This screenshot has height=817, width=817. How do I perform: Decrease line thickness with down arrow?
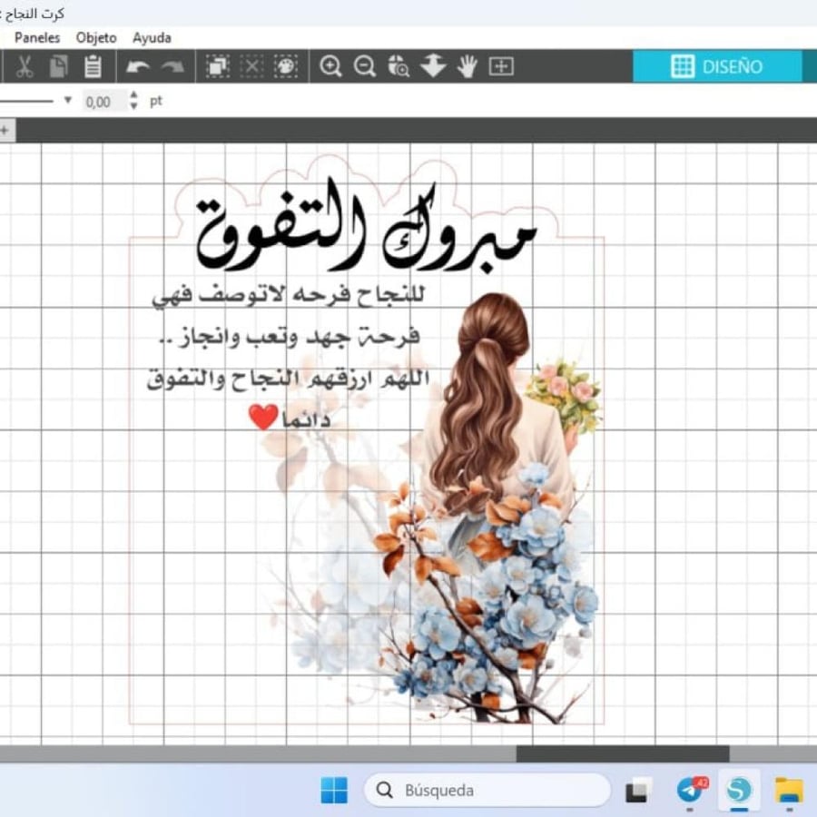point(134,106)
